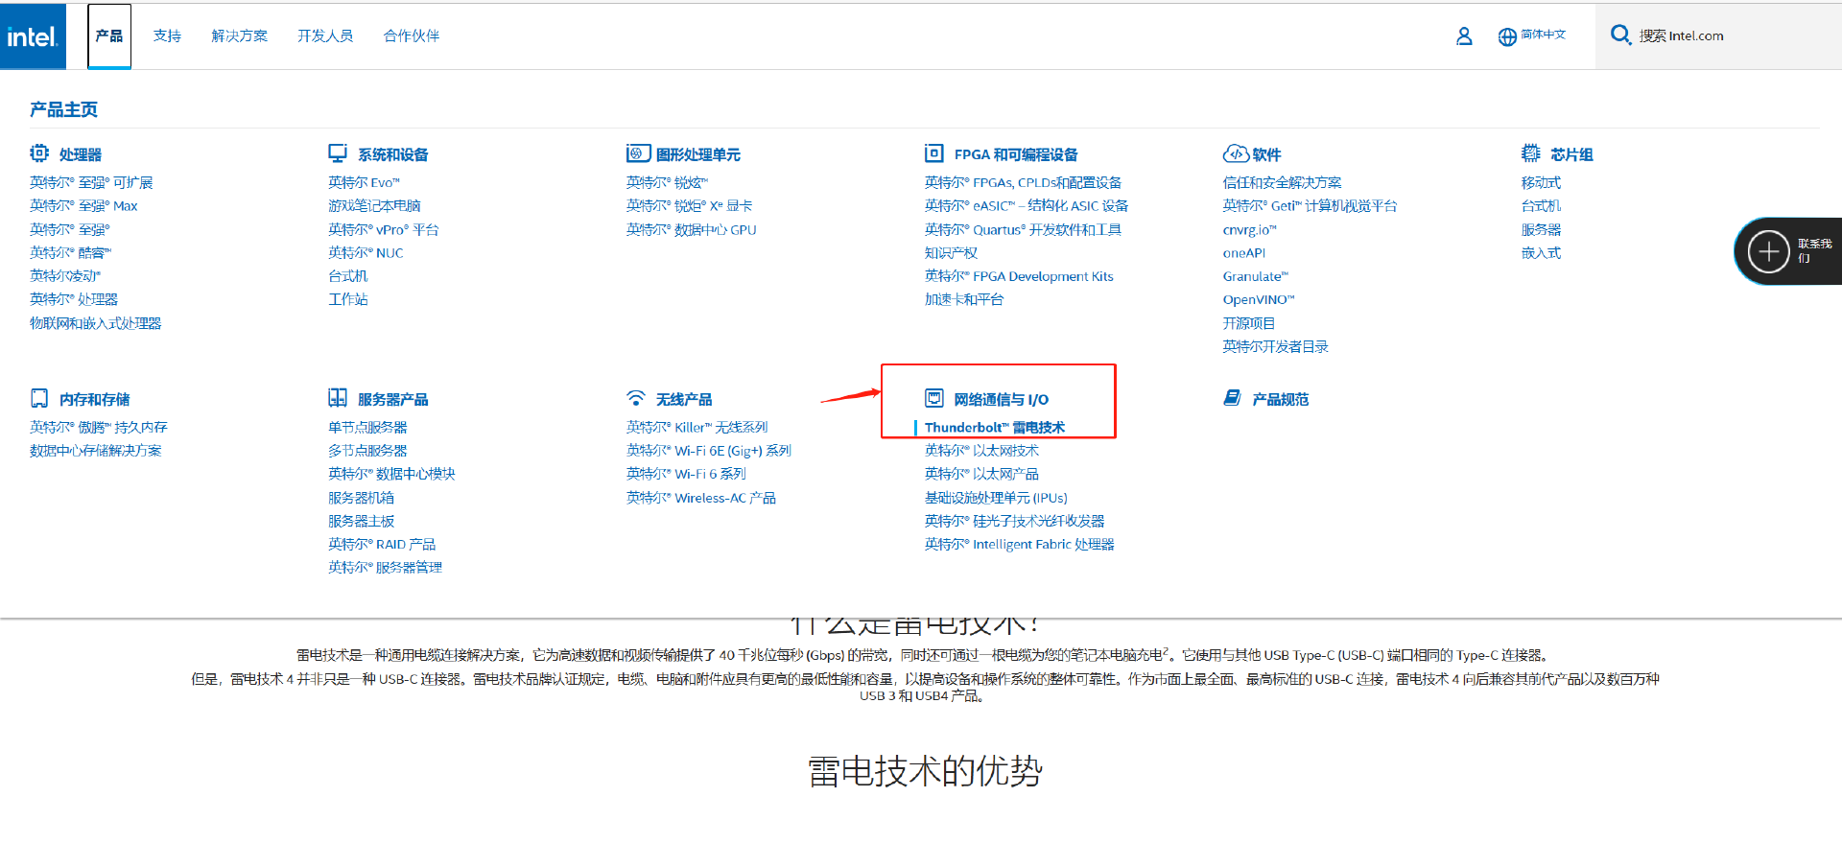The image size is (1842, 844).
Task: Click the 无线产品 wifi icon
Action: coord(636,398)
